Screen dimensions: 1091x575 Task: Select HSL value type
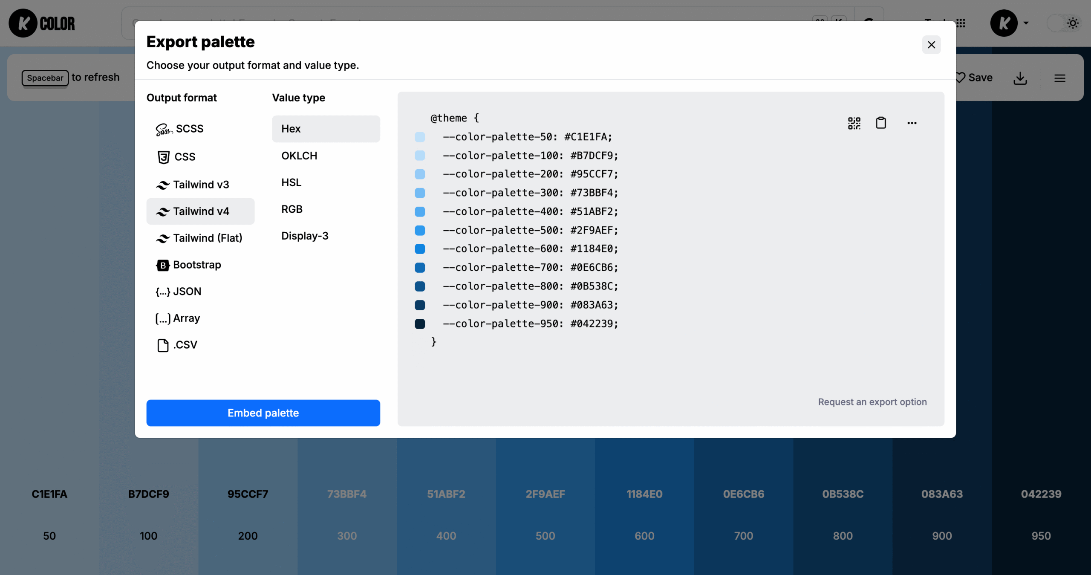[x=326, y=182]
